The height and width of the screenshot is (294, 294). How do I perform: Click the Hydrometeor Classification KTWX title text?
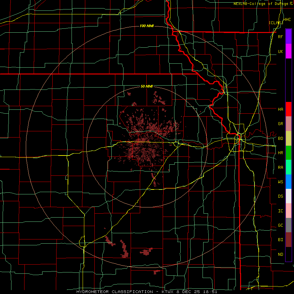(147, 292)
